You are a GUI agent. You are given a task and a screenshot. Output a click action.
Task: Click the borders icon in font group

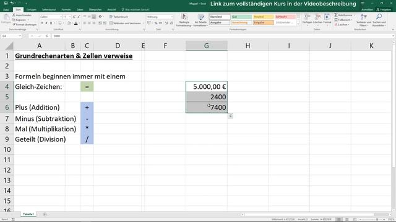pyautogui.click(x=60, y=23)
